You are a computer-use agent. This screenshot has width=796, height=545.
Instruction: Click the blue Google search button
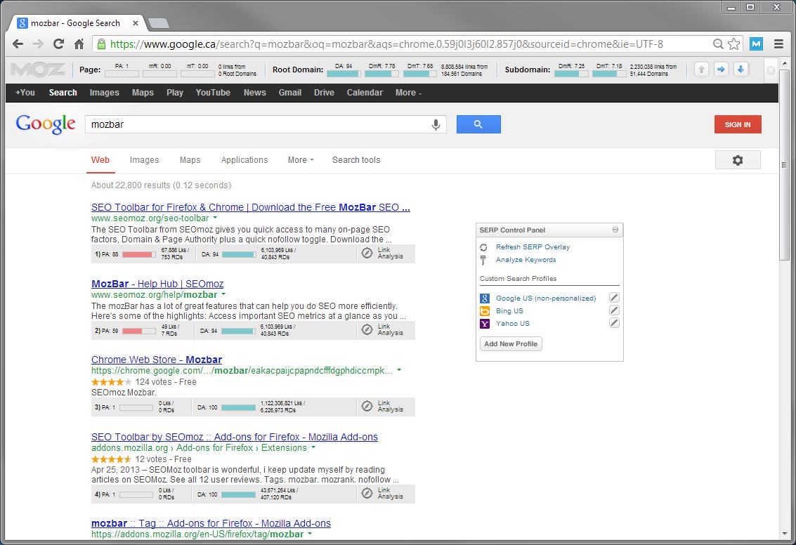[478, 124]
